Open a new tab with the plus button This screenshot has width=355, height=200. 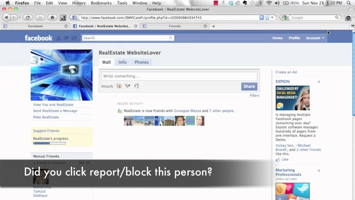(214, 26)
